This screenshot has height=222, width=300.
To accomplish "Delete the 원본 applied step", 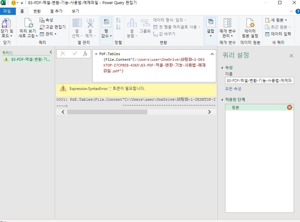I will click(289, 107).
